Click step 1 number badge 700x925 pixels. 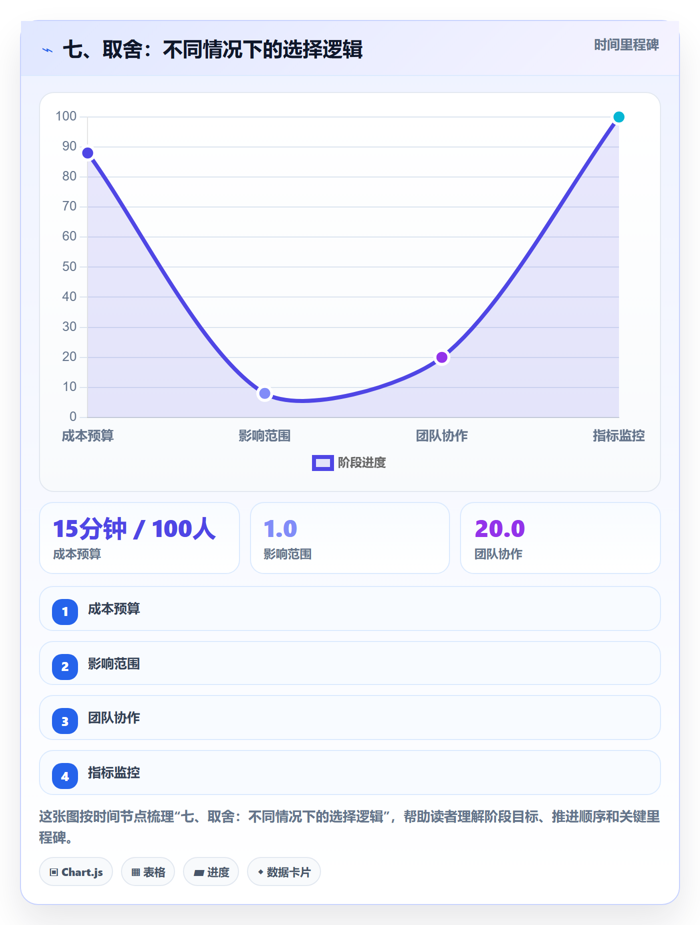pyautogui.click(x=65, y=611)
